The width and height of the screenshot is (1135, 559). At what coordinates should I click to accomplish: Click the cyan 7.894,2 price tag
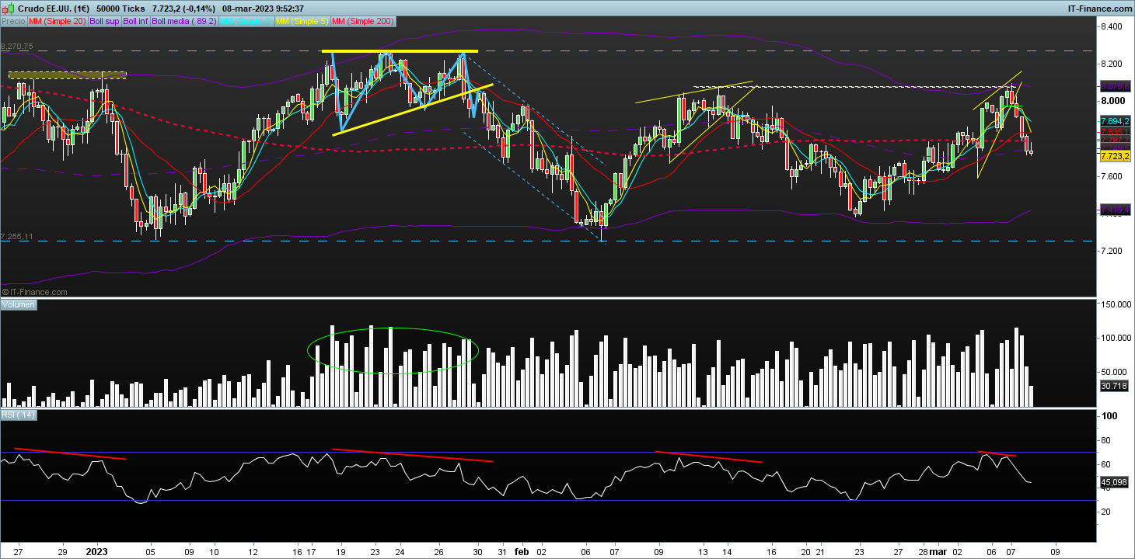point(1115,122)
